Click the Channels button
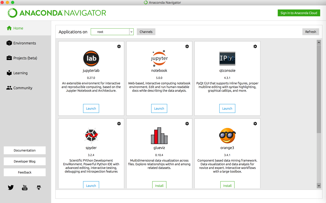The image size is (326, 203). [x=146, y=32]
